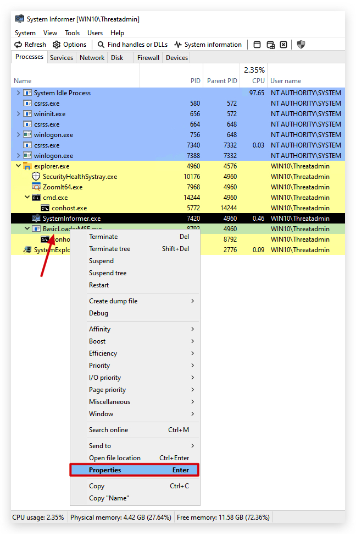This screenshot has height=534, width=356.
Task: Select Properties in the context menu
Action: pyautogui.click(x=135, y=470)
